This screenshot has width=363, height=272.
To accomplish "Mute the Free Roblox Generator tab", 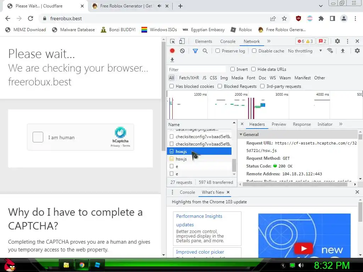I will 159,6.
